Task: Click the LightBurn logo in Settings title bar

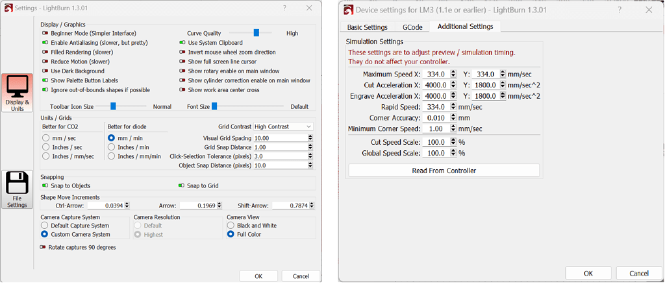Action: click(8, 8)
